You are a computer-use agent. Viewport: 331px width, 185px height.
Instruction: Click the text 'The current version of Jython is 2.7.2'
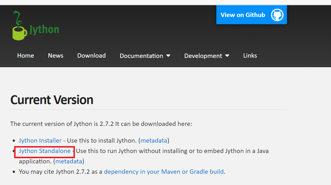[x=62, y=124]
